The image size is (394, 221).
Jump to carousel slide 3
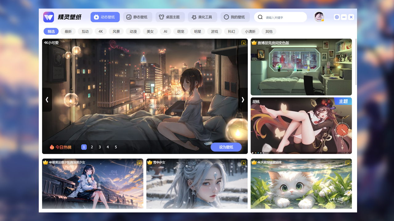coord(100,147)
